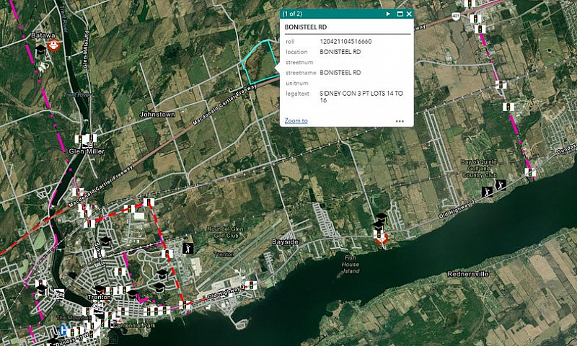
Task: Open the popup's three-dot more options
Action: pos(400,121)
